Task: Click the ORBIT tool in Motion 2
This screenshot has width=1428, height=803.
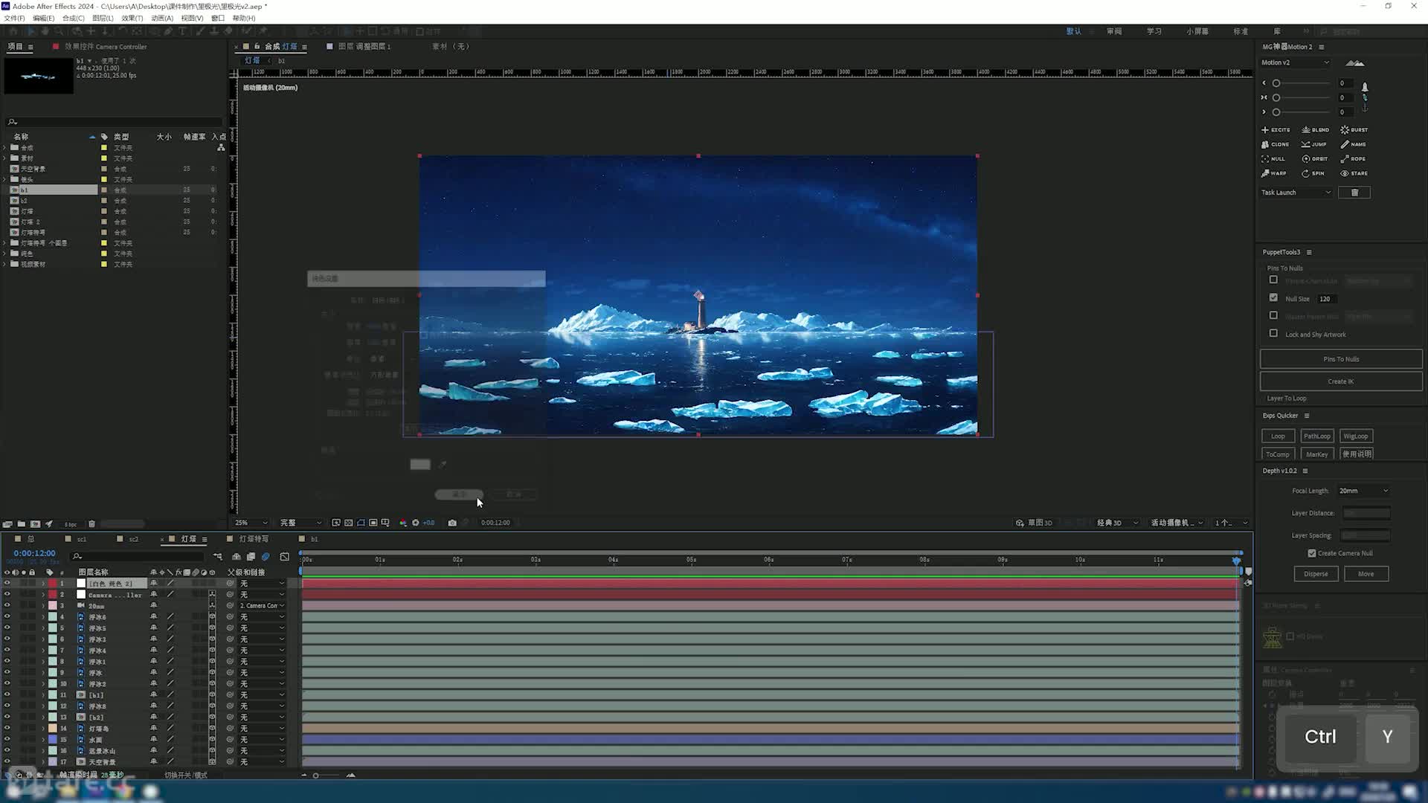Action: tap(1315, 159)
